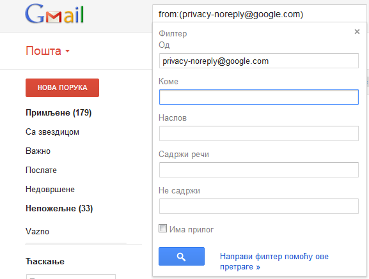Click the Направи филтер помоћу ове претраге link

[x=274, y=262]
